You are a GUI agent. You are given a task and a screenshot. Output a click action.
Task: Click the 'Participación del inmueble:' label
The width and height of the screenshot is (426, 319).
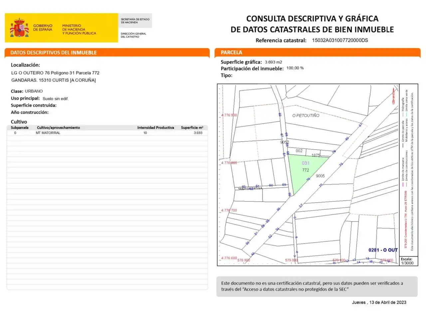[x=252, y=69]
